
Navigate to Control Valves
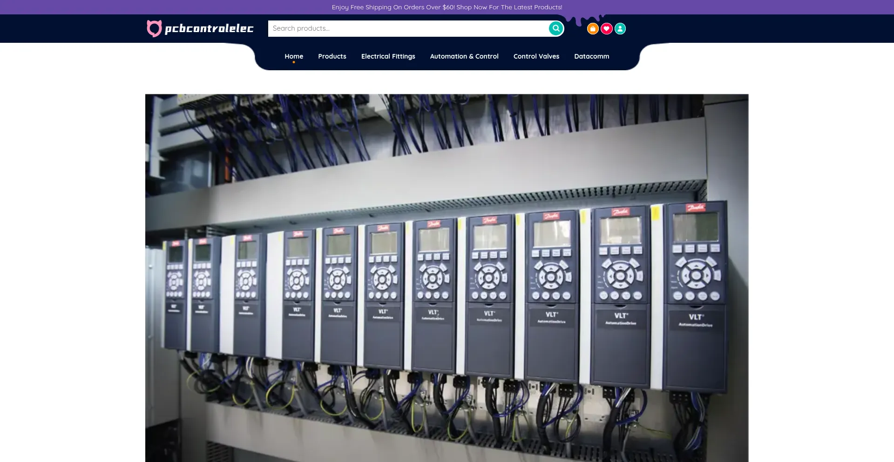[x=536, y=56]
